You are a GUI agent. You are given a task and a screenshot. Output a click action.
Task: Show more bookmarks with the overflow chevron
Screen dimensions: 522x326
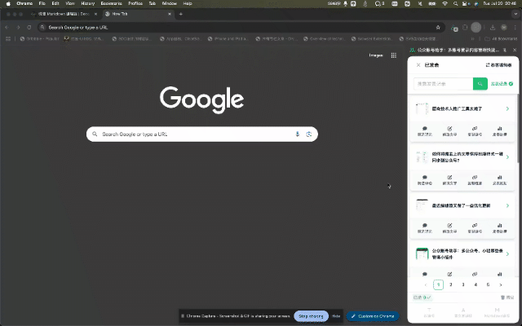point(472,38)
